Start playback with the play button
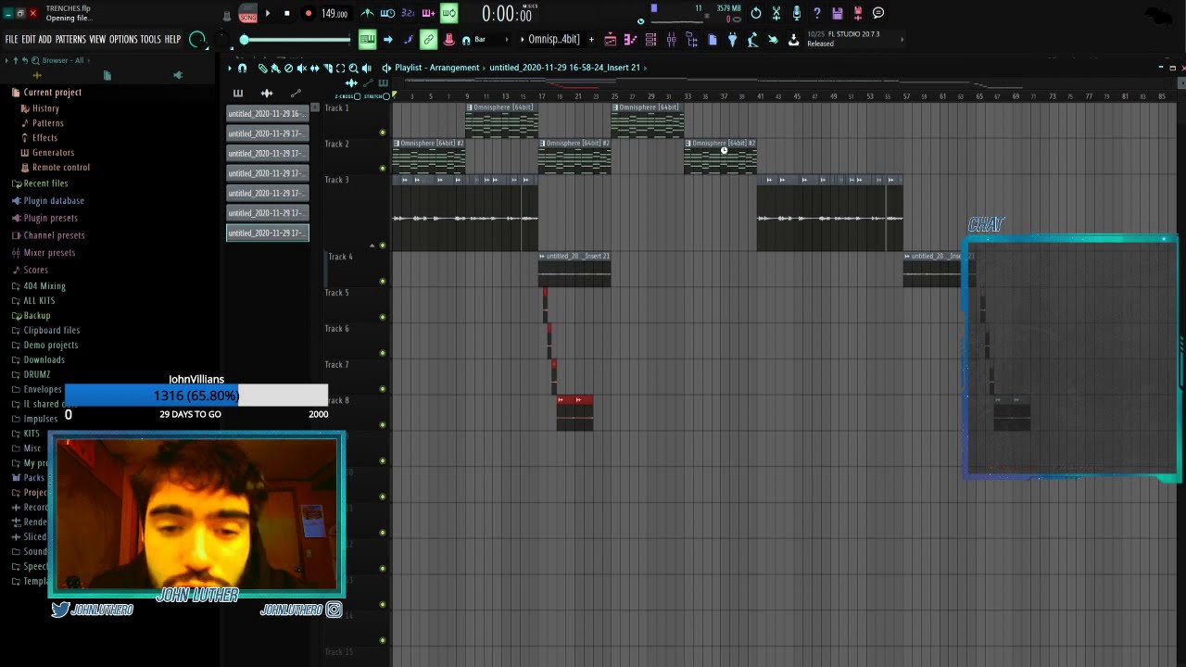This screenshot has width=1186, height=667. coord(268,13)
